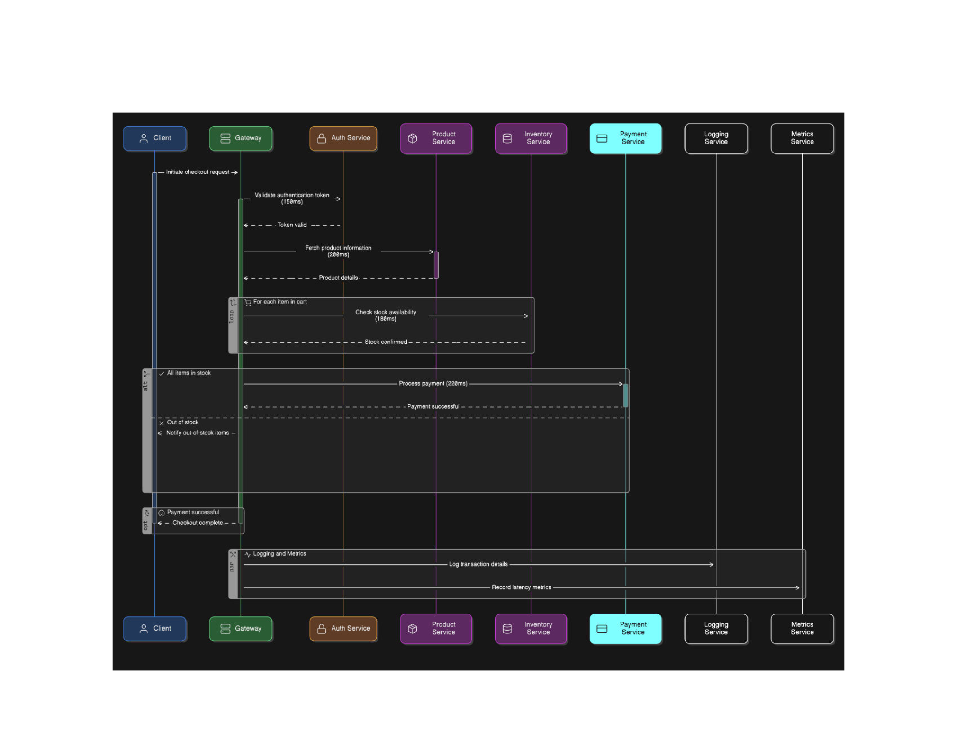This screenshot has width=957, height=738.
Task: Click the card icon in bottom Payment Service box
Action: pyautogui.click(x=602, y=628)
